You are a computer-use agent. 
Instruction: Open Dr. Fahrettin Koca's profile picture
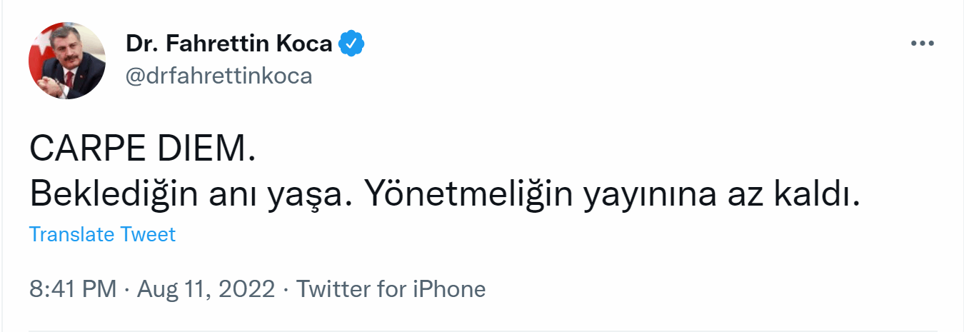click(x=67, y=61)
